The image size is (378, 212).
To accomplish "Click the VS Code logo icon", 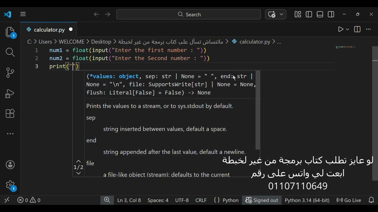I will [x=8, y=14].
